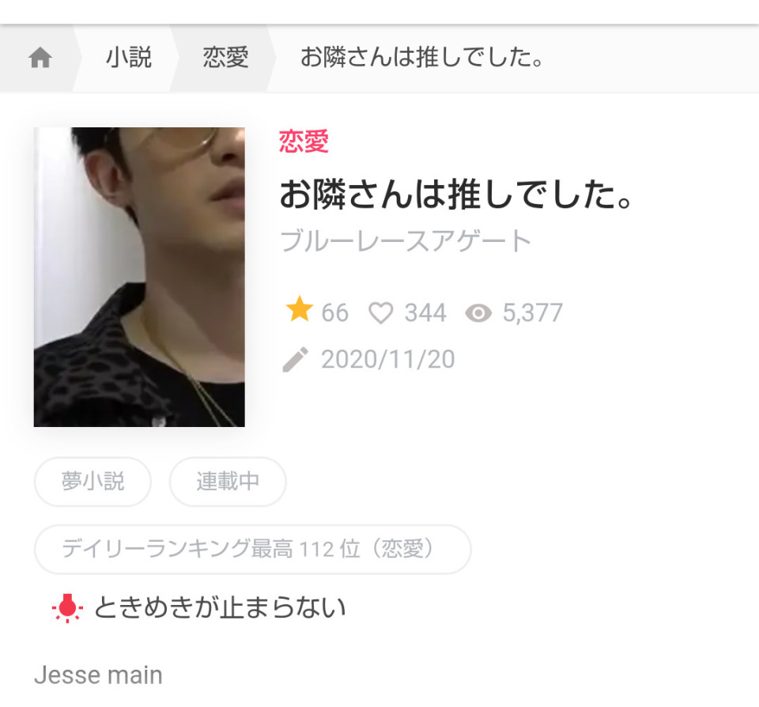Select the 夢小説 tag pill
759x707 pixels.
[x=93, y=482]
